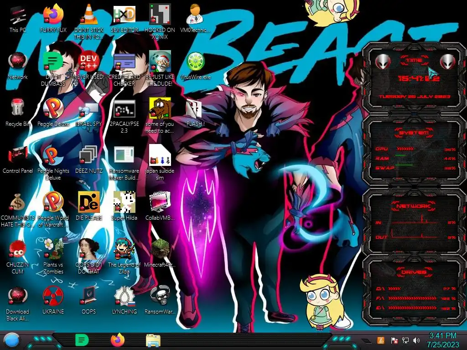The height and width of the screenshot is (350, 467).
Task: Open the DI FOR DUMBASS green shortcut
Action: pyautogui.click(x=53, y=69)
